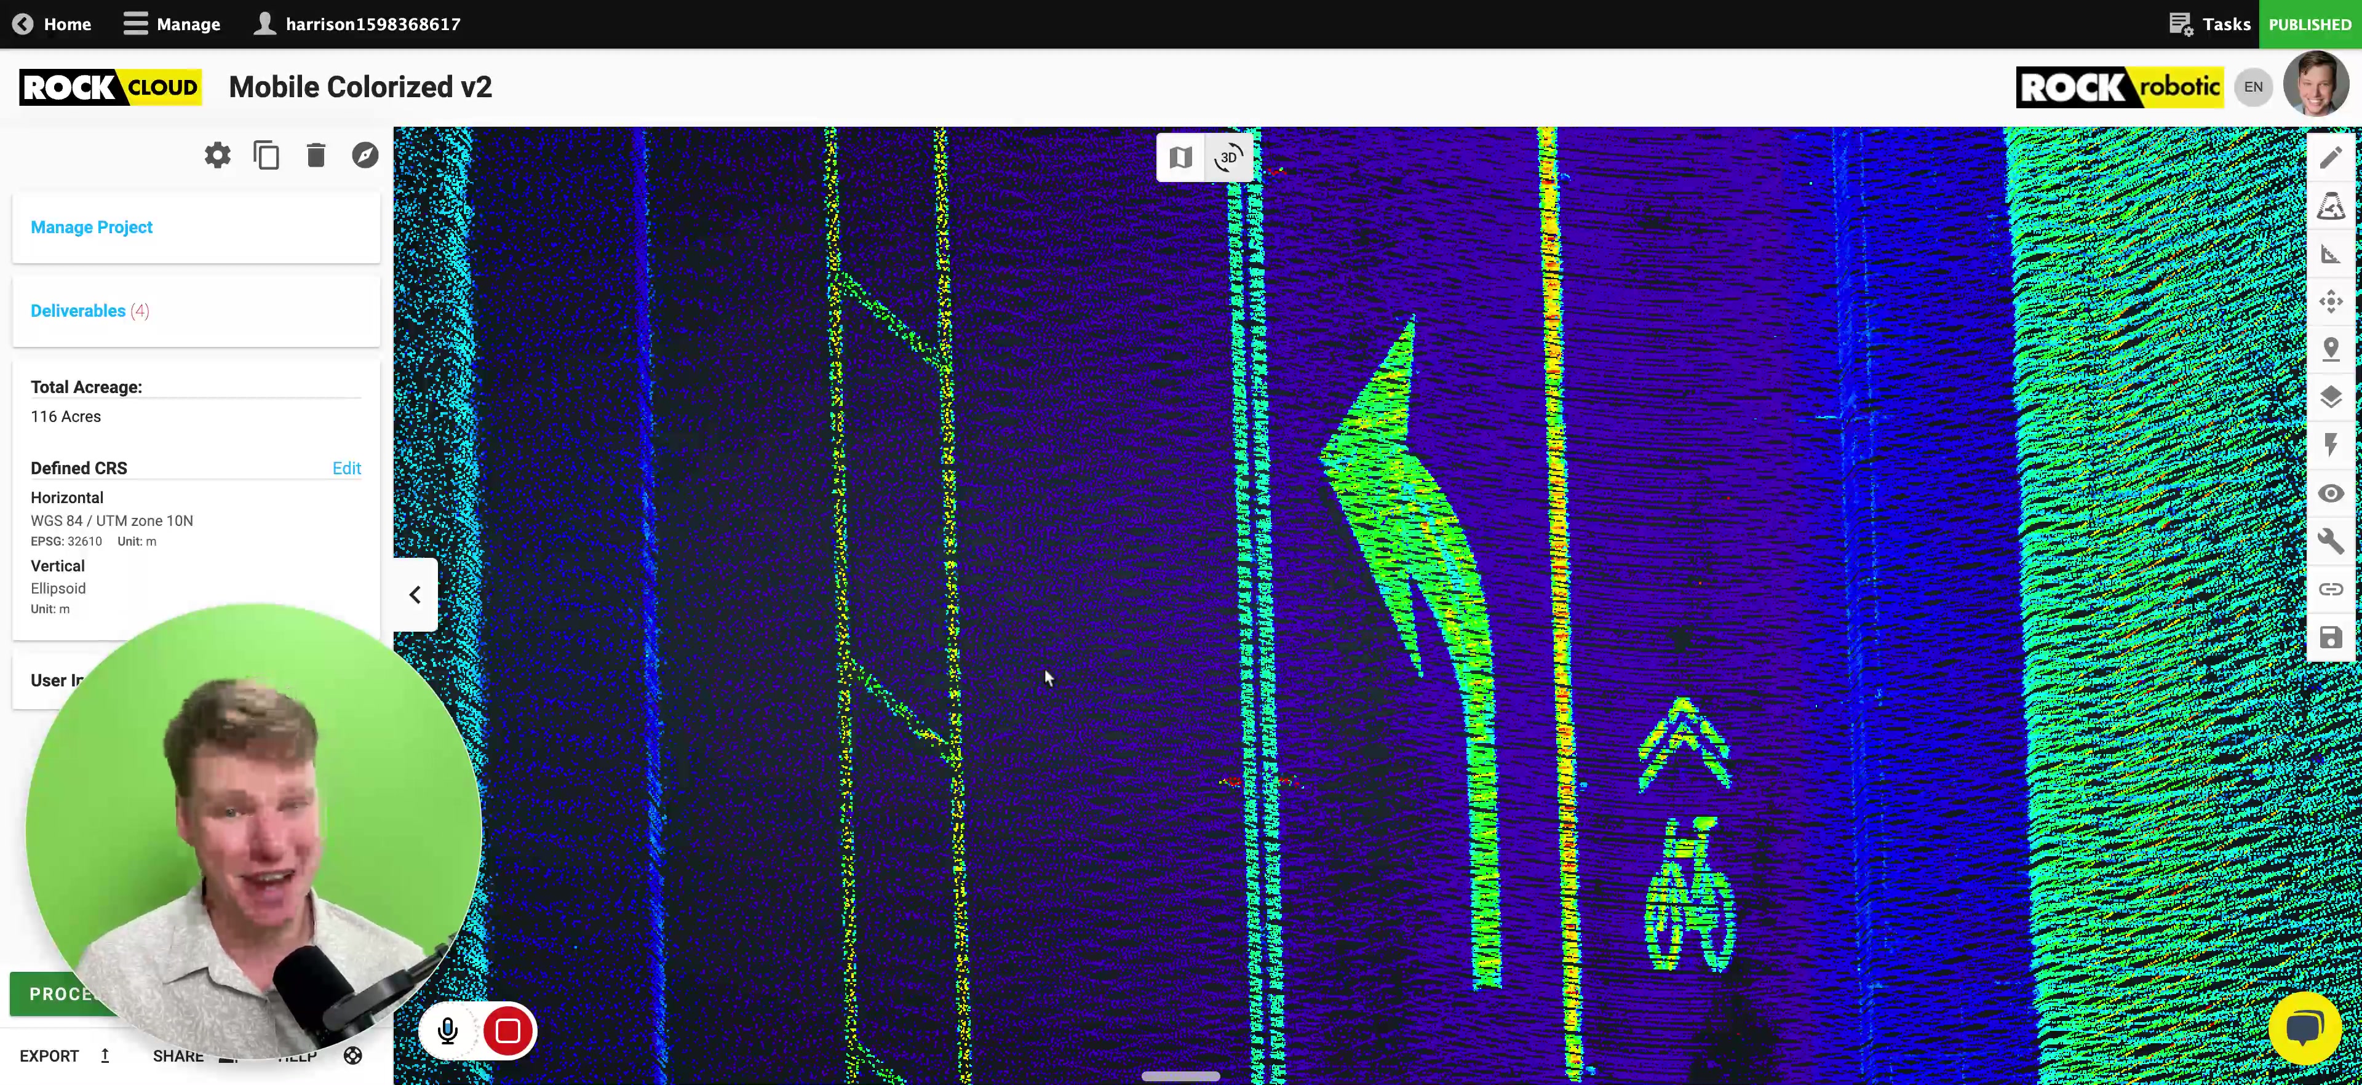Toggle the 3D view mode button
2362x1085 pixels.
tap(1229, 157)
